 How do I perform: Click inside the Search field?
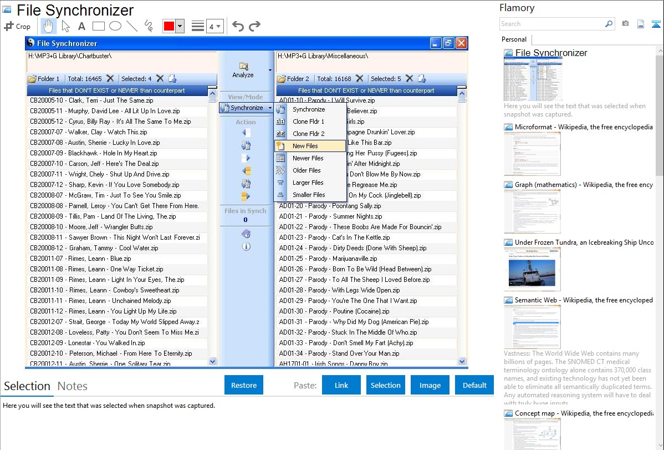(x=551, y=24)
